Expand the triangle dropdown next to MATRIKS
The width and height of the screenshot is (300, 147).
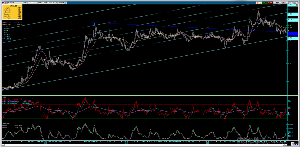click(290, 3)
